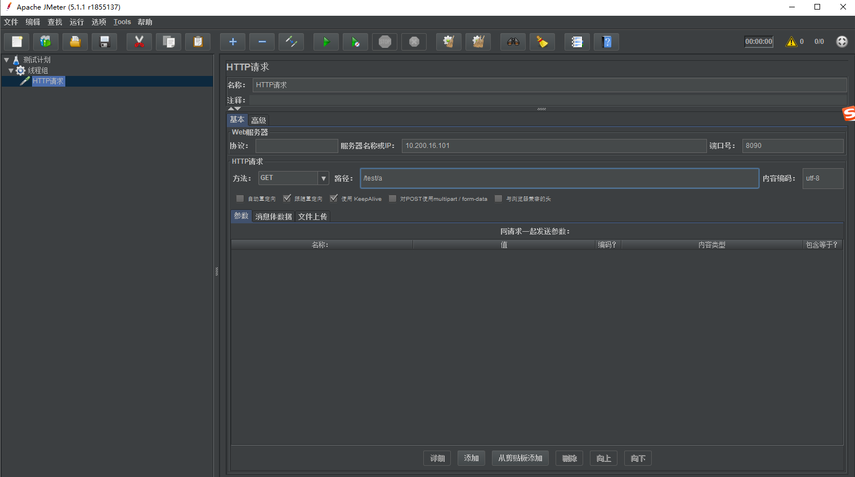Click the 添加 button

(471, 458)
